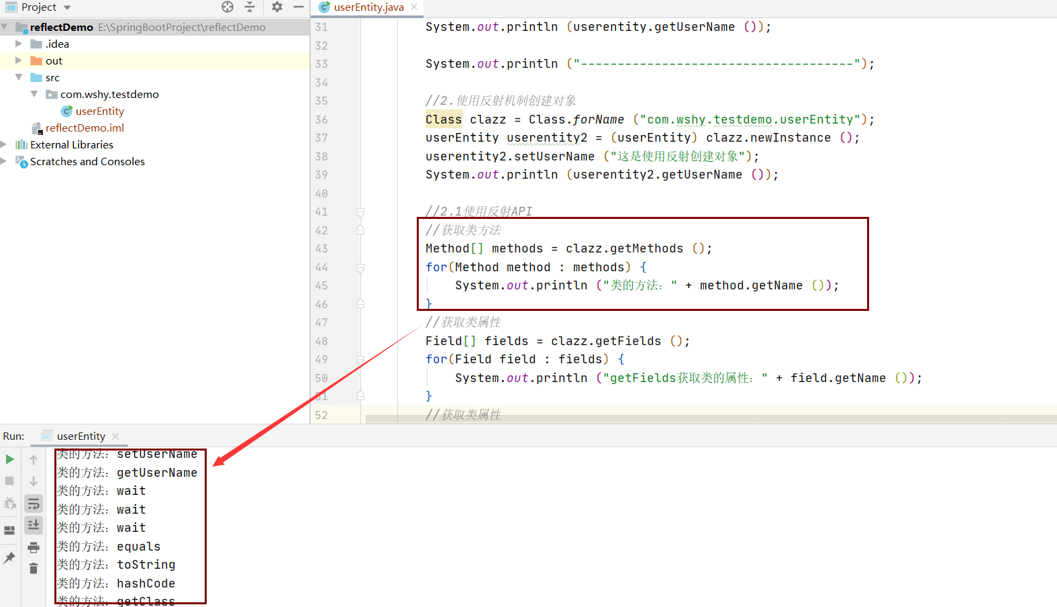1057x607 pixels.
Task: Collapse the com.wshy.testdemo package
Action: (34, 94)
